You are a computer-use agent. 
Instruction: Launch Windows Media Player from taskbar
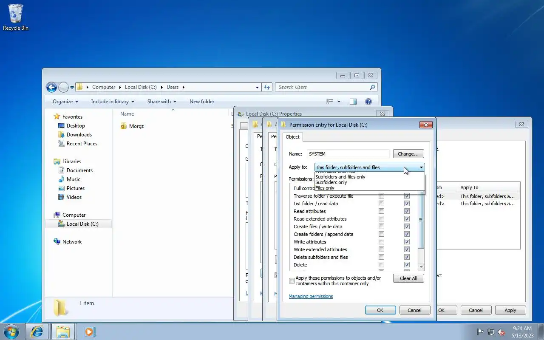click(x=89, y=331)
